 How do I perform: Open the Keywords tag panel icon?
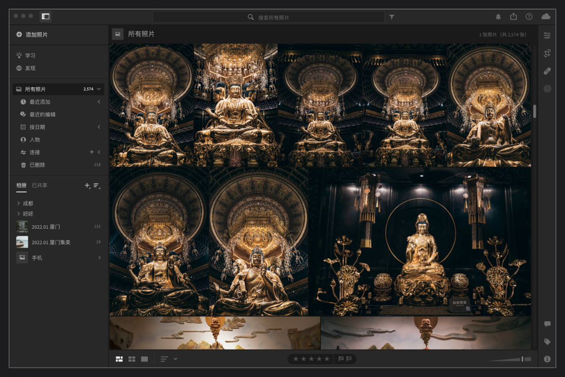click(x=547, y=342)
